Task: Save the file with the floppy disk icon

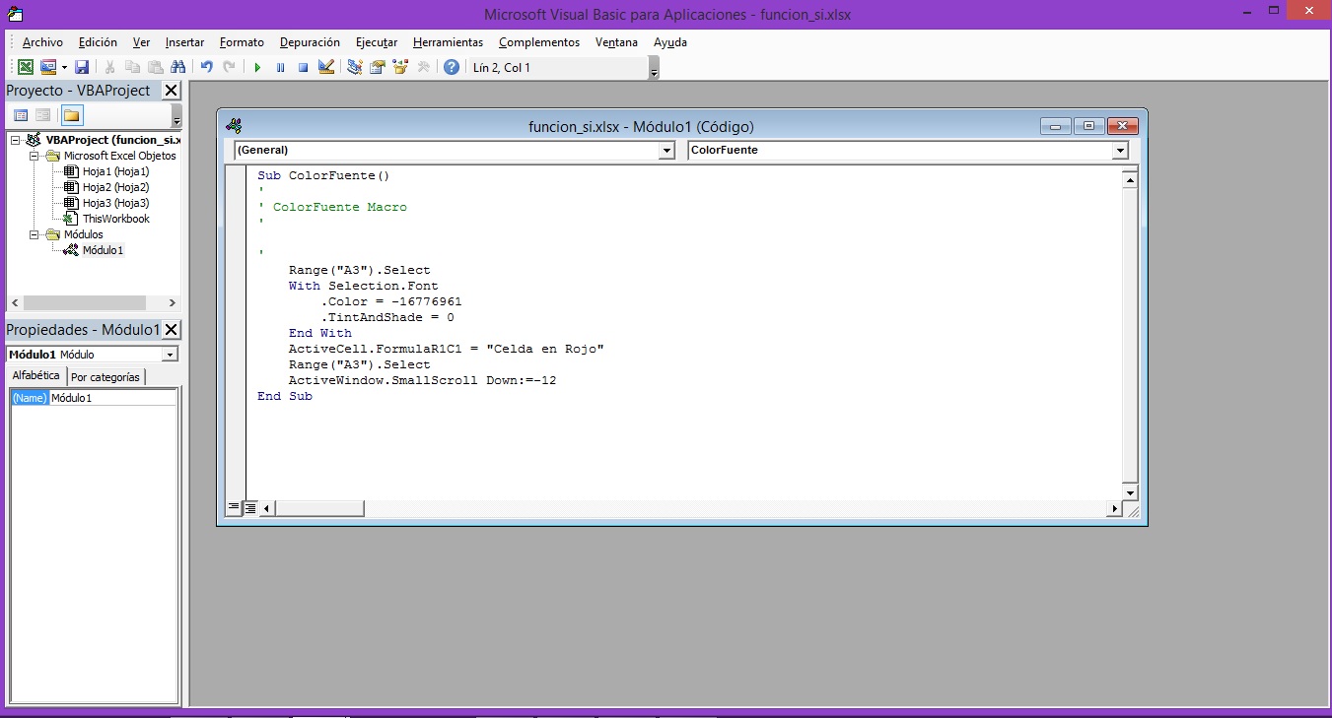Action: (x=82, y=68)
